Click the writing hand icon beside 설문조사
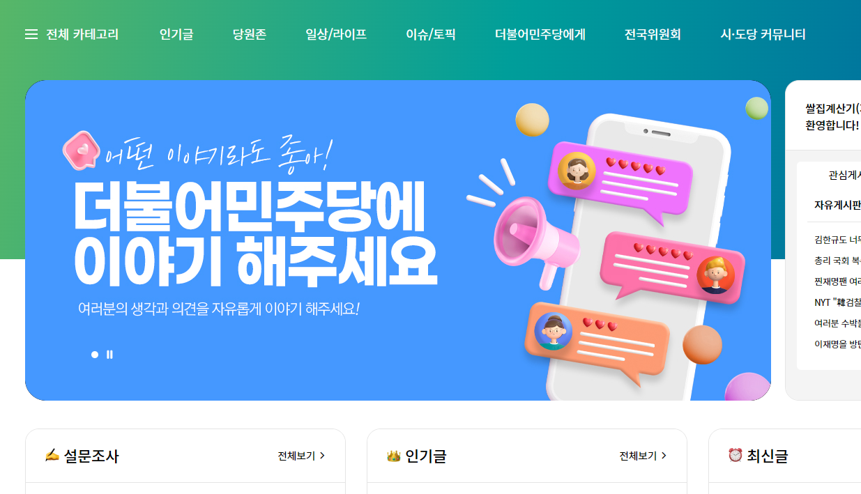The image size is (861, 494). (x=52, y=456)
